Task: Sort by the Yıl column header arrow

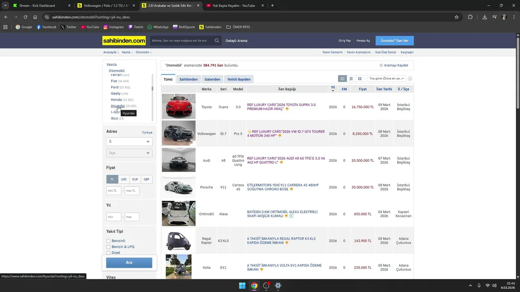Action: [x=333, y=91]
